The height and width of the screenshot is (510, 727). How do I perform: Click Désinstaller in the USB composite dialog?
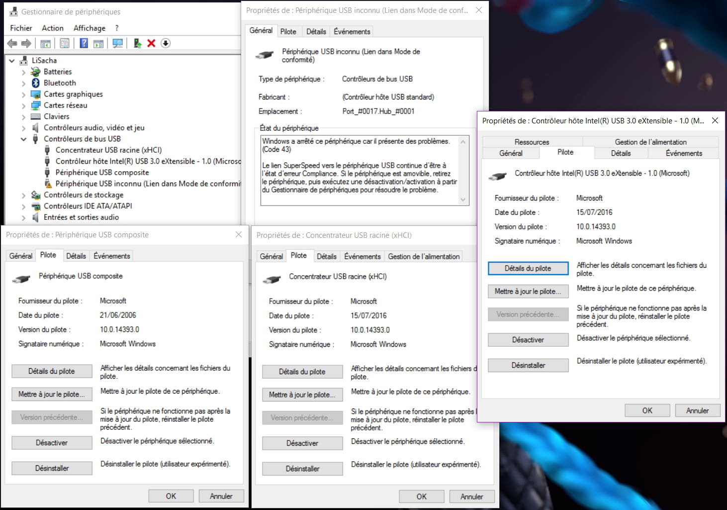pyautogui.click(x=52, y=468)
